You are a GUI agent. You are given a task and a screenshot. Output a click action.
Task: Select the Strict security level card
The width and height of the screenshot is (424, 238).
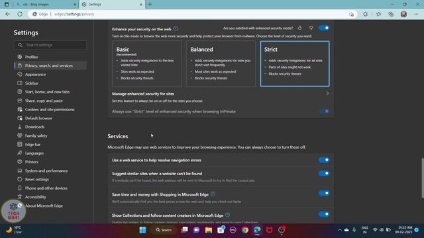click(295, 63)
